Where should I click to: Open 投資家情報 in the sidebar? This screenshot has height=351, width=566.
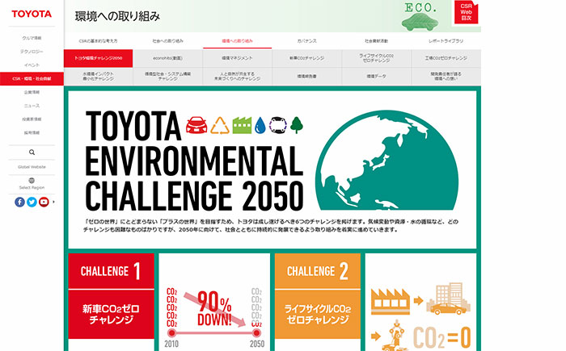point(32,119)
